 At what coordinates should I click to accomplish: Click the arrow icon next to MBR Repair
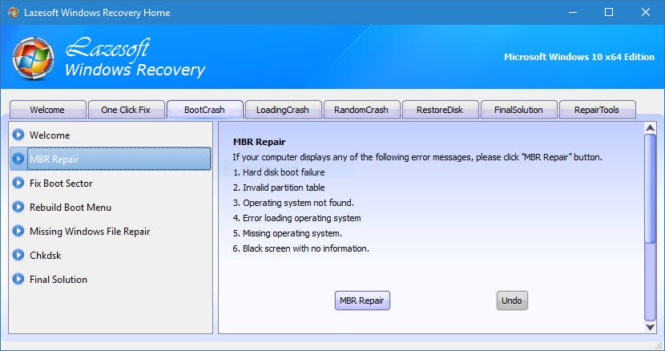click(18, 159)
